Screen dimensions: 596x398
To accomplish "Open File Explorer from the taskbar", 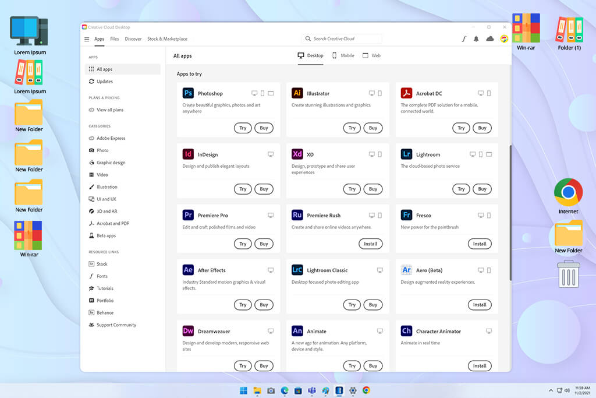I will [x=257, y=390].
